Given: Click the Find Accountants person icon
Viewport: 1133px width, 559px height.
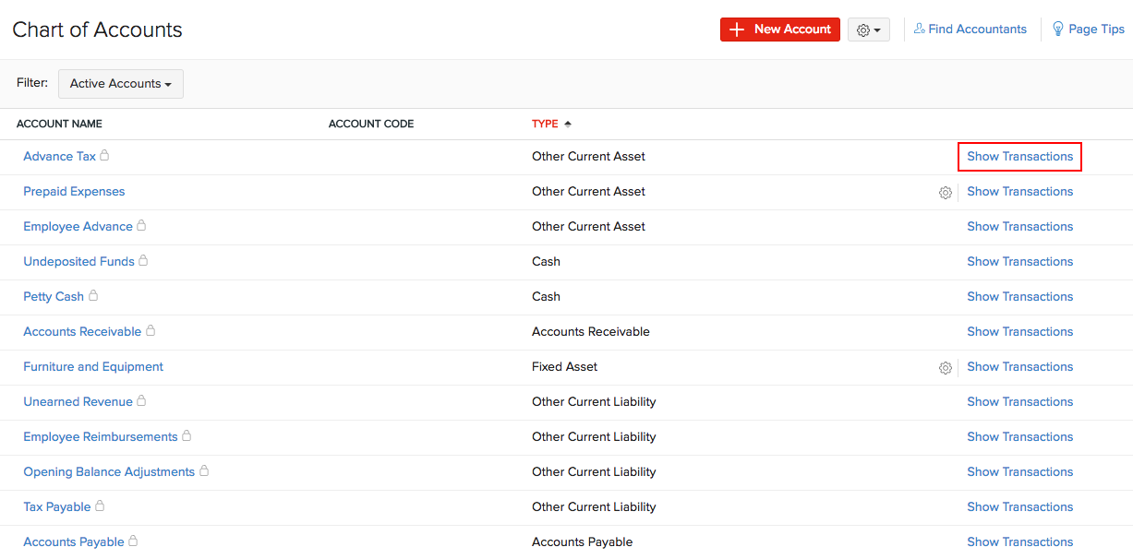Looking at the screenshot, I should pos(919,29).
